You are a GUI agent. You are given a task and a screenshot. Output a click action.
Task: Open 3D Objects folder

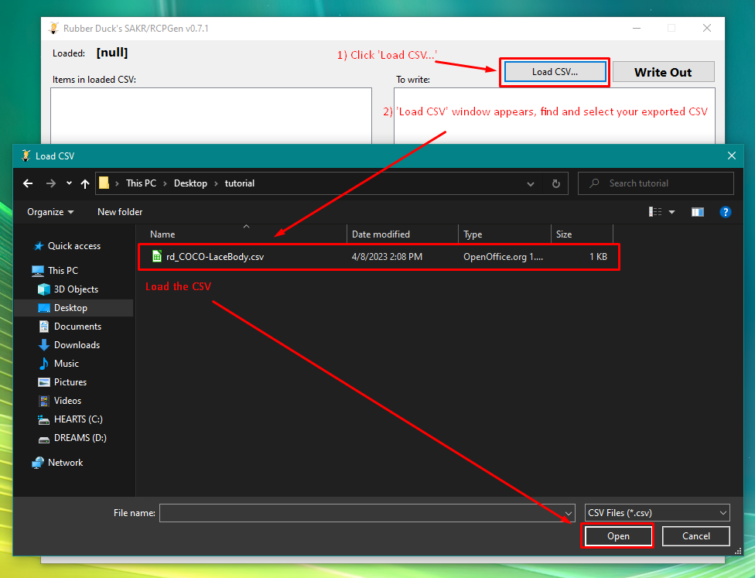[x=76, y=289]
